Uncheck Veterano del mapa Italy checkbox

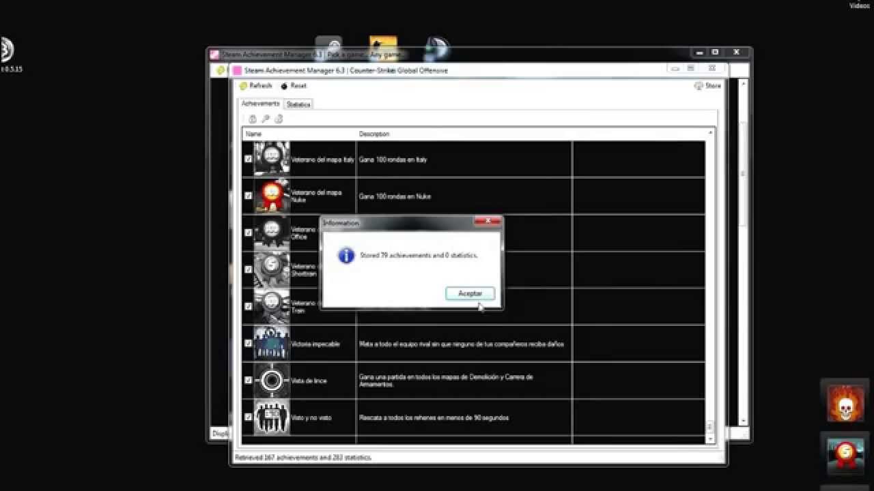tap(249, 159)
